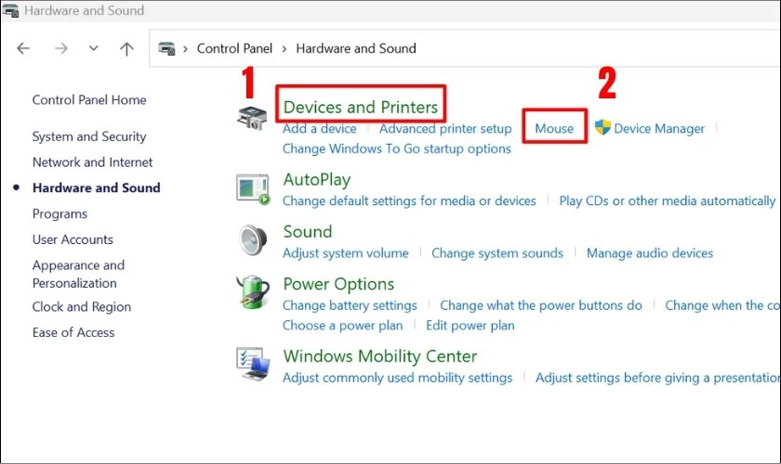Click Change what the power buttons do

[541, 305]
